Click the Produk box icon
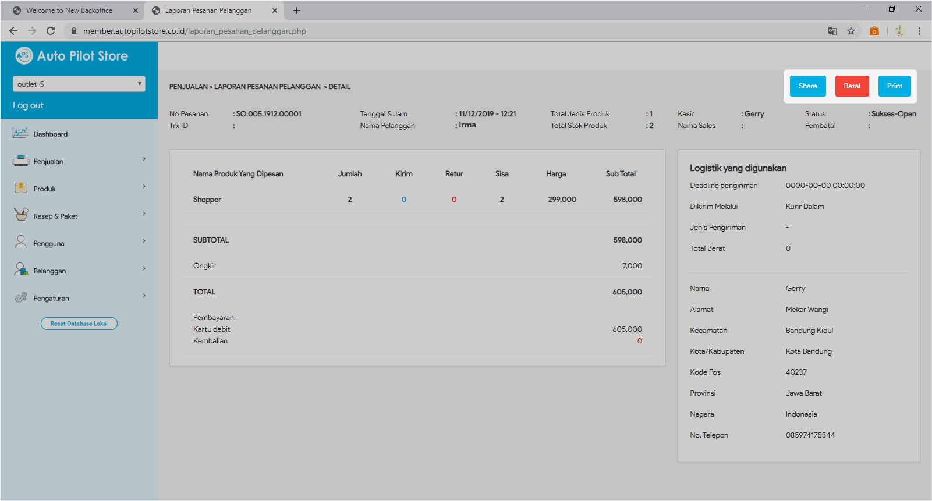This screenshot has height=501, width=932. [x=20, y=188]
